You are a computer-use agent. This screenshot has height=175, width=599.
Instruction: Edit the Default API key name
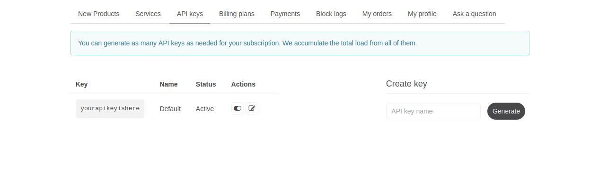[x=252, y=108]
